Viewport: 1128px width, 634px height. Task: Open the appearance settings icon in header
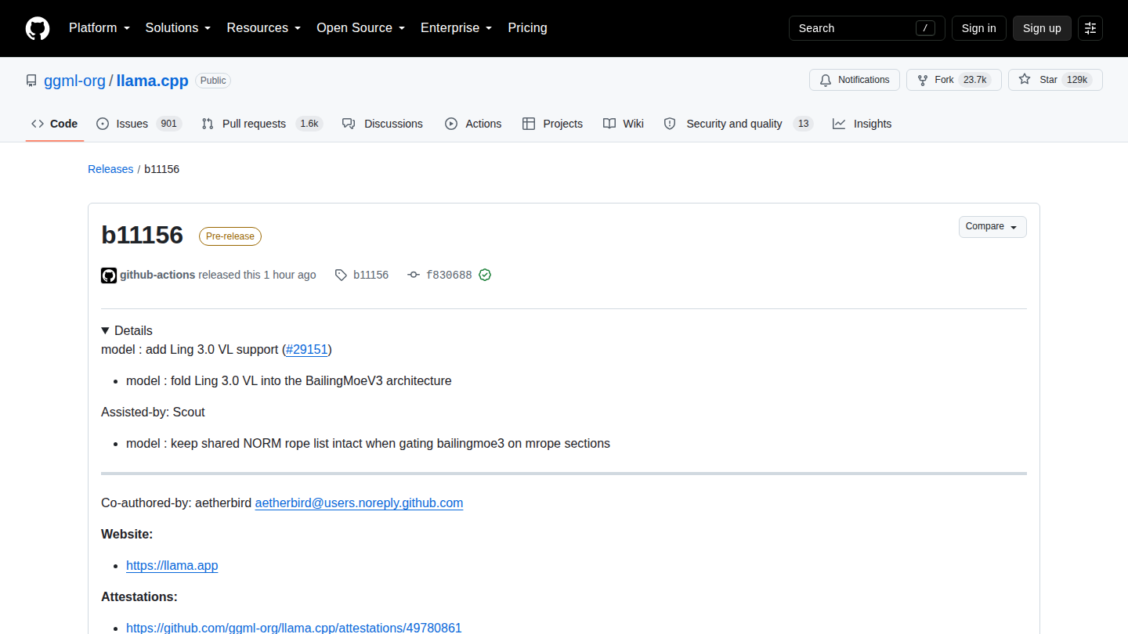point(1090,28)
